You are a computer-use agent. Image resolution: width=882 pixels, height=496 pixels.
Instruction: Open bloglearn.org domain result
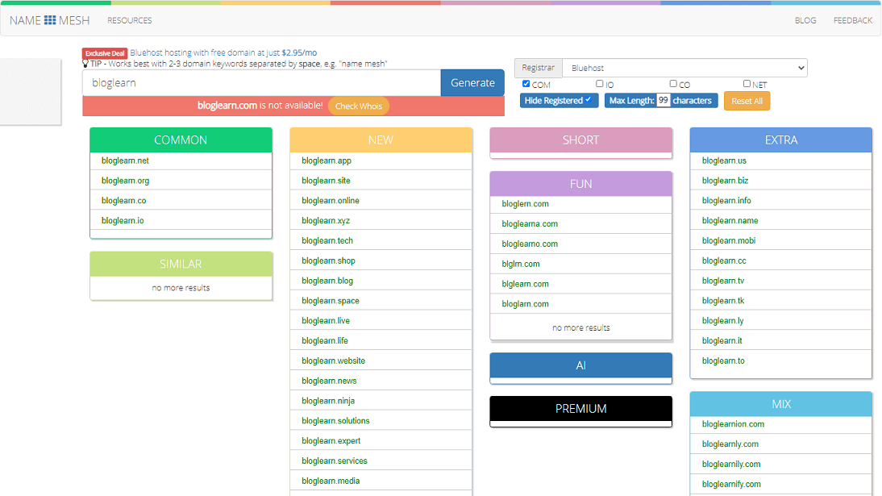[125, 181]
